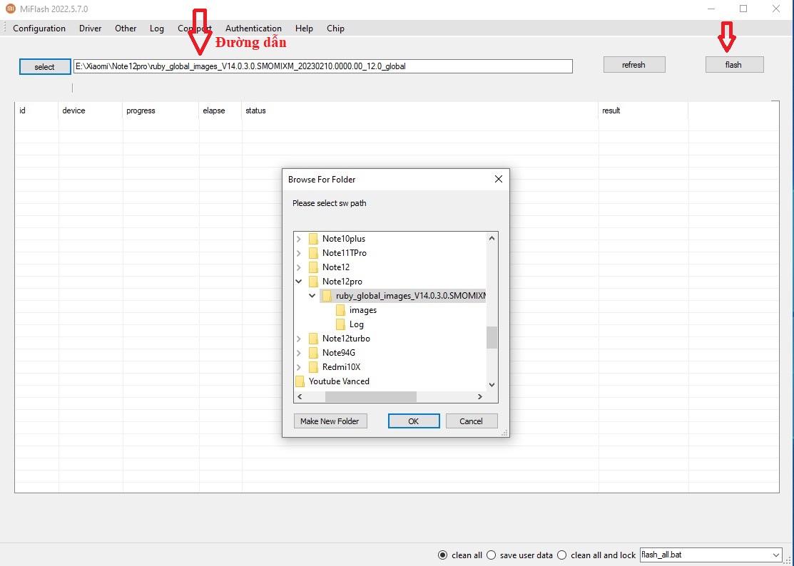Click the progress column header
Viewport: 794px width, 566px height.
point(161,110)
